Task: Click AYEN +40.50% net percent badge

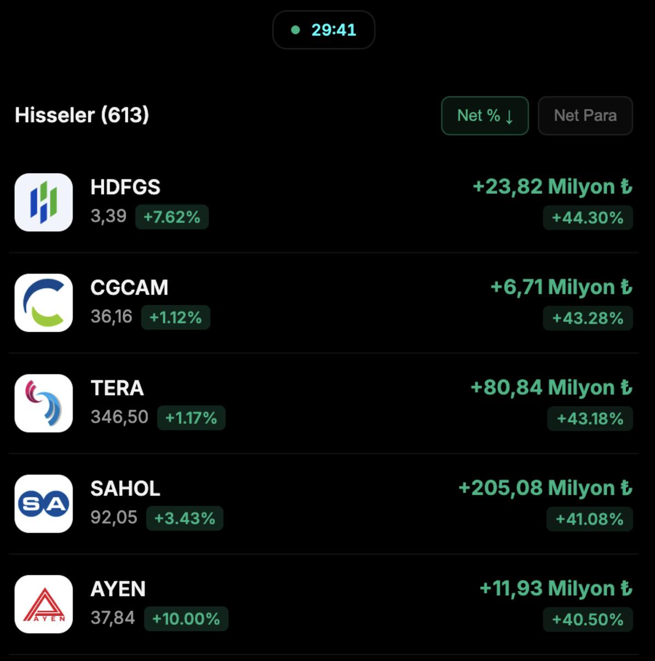Action: [x=588, y=620]
